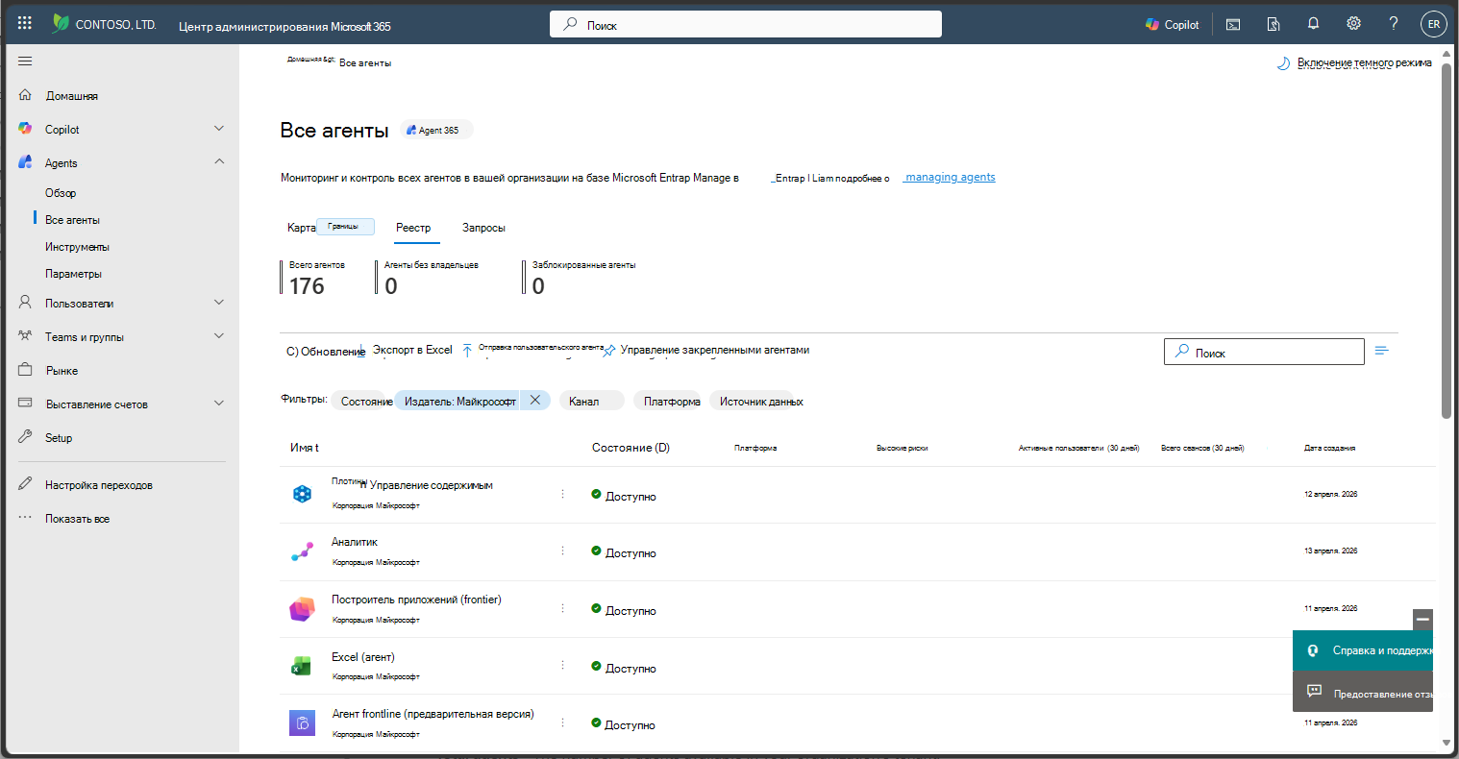This screenshot has width=1459, height=759.
Task: Switch to the Реестр tab
Action: click(413, 228)
